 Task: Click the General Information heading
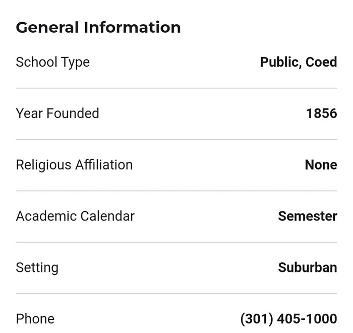pos(98,27)
